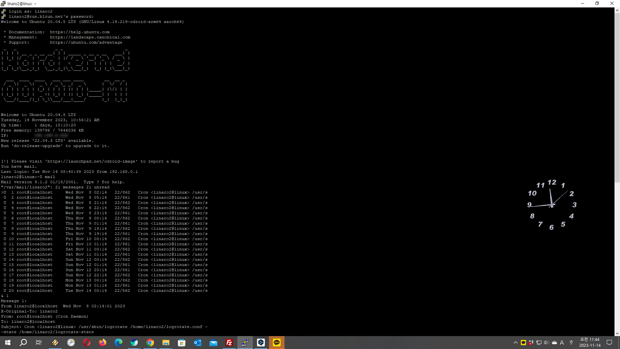Click terminal scrollbar up arrow
Viewport: 620px width, 349px height.
point(617,10)
